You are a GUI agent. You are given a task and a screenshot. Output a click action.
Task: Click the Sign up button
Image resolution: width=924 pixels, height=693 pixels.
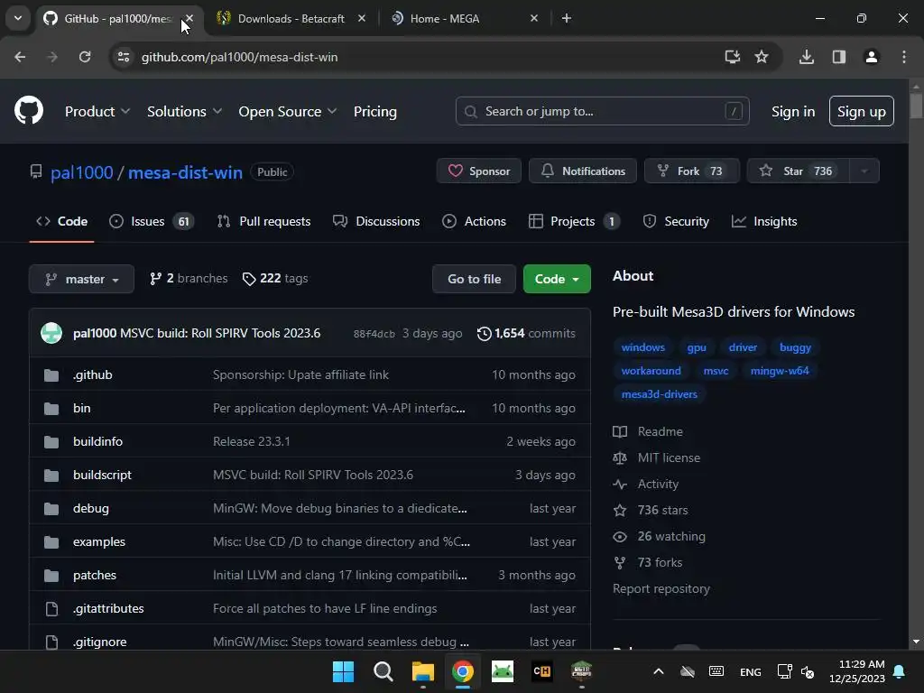point(862,111)
